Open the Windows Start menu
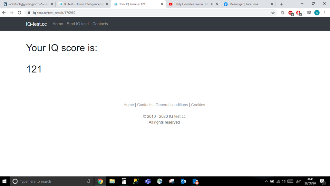 coord(4,181)
